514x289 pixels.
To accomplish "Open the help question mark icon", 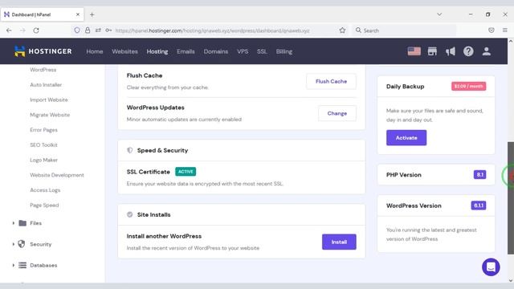I will [468, 51].
